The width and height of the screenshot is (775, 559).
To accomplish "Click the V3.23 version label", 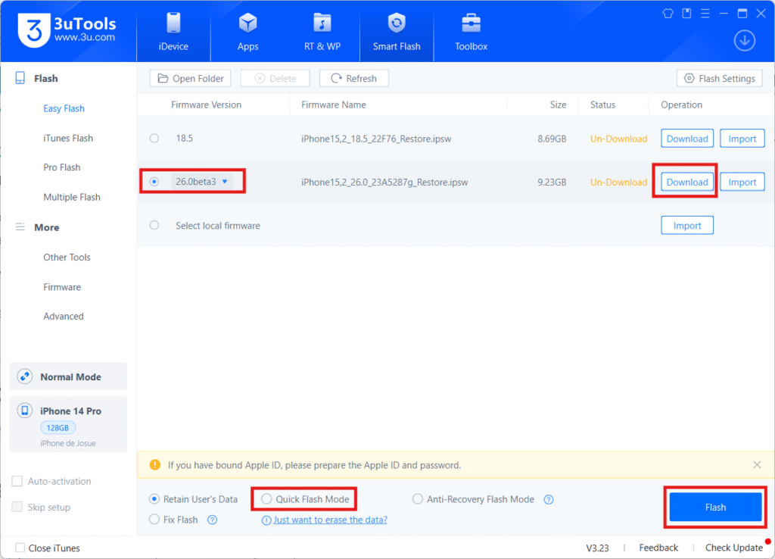I will click(x=597, y=548).
